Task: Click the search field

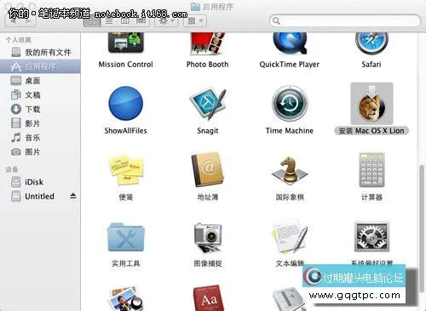Action: [345, 21]
